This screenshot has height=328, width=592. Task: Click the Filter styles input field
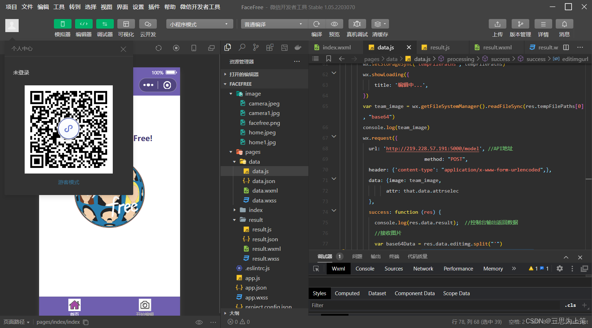click(x=435, y=305)
